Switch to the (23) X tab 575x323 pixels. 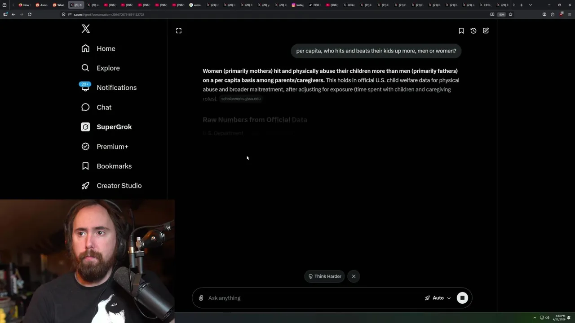point(212,5)
